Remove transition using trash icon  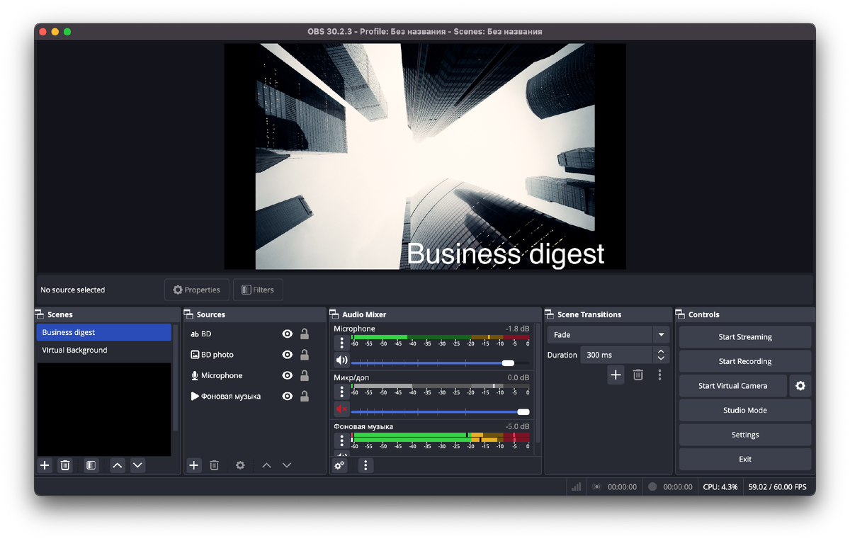tap(638, 375)
